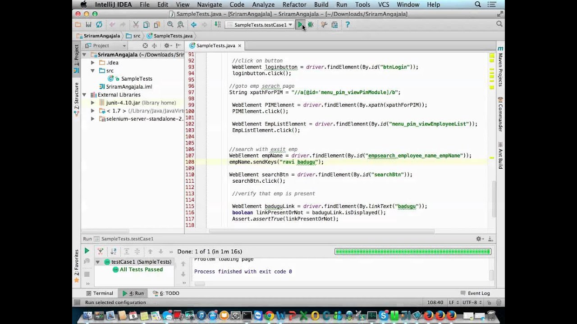Viewport: 577px width, 324px height.
Task: Click the editor horizontal scrollbar
Action: [322, 231]
